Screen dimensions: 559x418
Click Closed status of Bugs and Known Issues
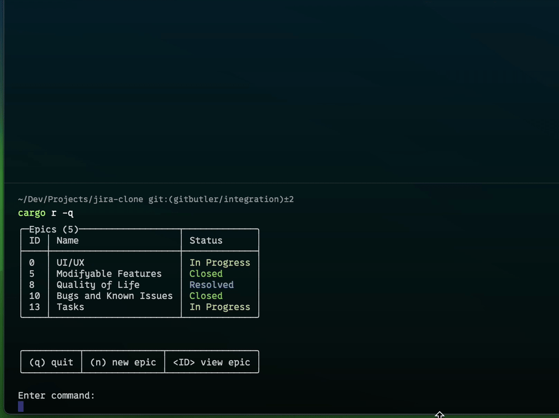[206, 296]
